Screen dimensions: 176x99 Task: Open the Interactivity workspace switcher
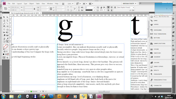click(129, 4)
